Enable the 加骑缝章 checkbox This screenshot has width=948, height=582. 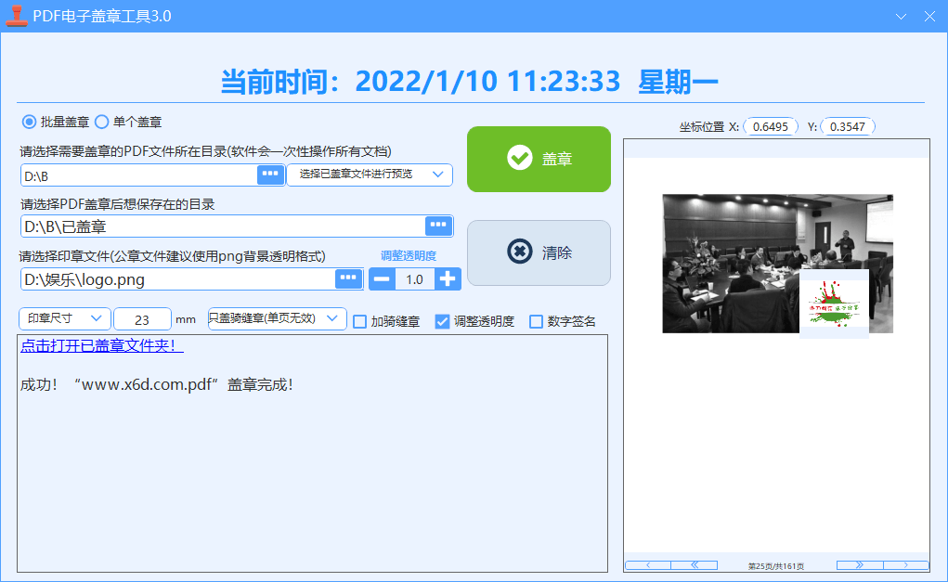360,320
